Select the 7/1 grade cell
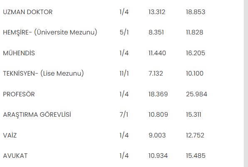Image resolution: width=248 pixels, height=167 pixels. click(124, 115)
